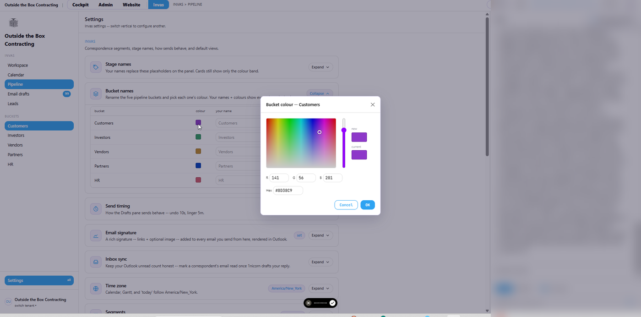Open Email drafts in the sidebar
The image size is (641, 317).
(x=39, y=94)
